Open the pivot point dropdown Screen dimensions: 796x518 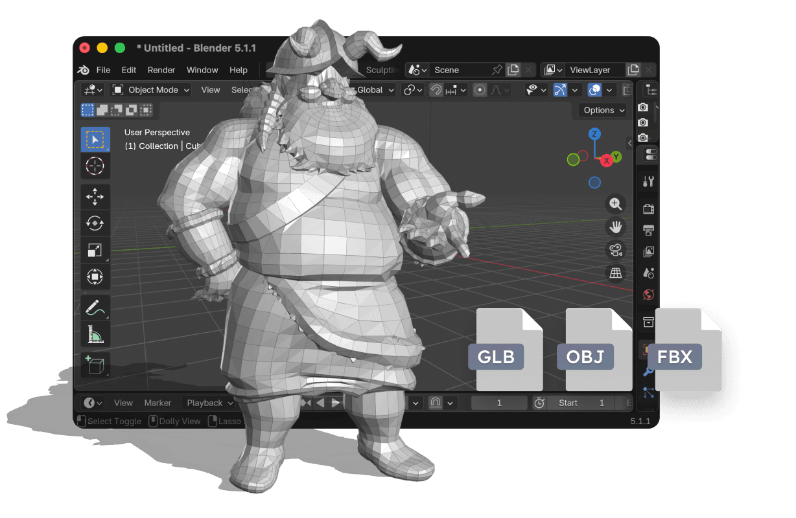tap(413, 90)
